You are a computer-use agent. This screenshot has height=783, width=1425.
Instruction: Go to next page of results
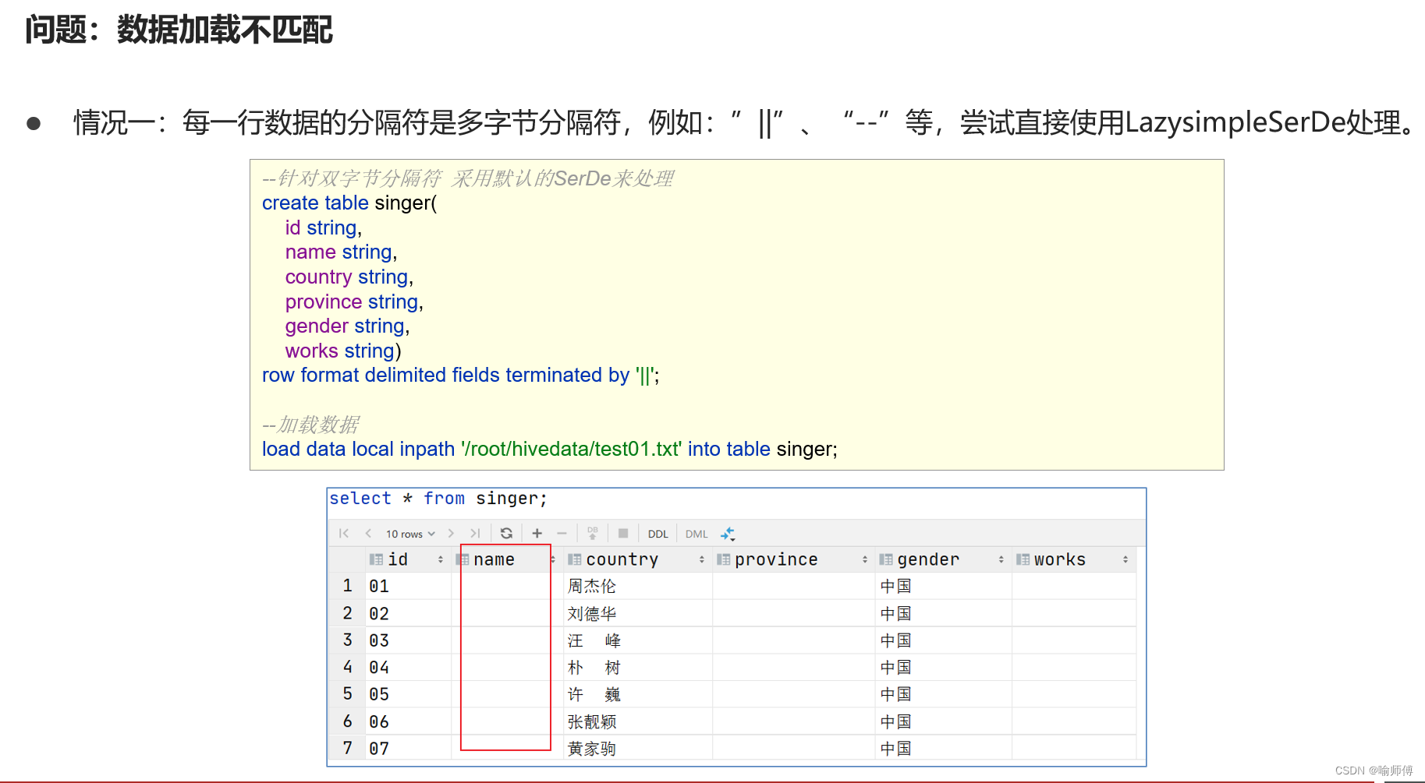[x=451, y=534]
